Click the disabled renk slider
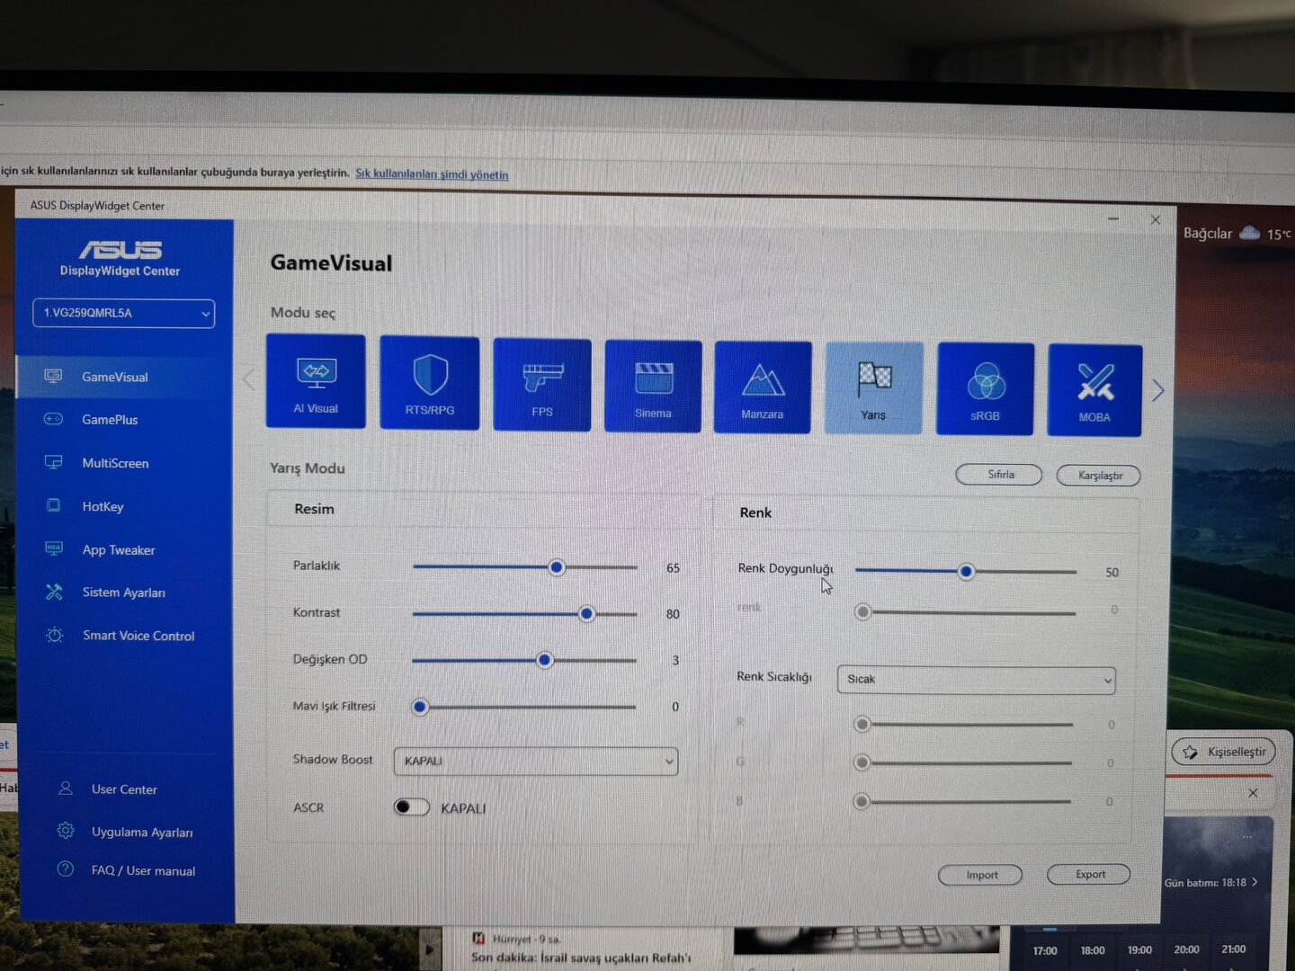This screenshot has height=971, width=1295. (x=965, y=612)
